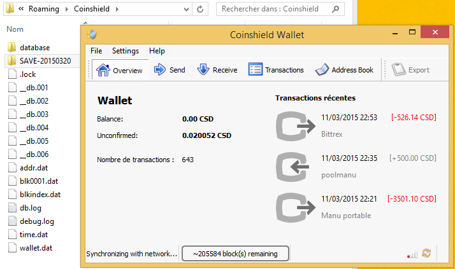This screenshot has height=269, width=455.
Task: Click the Manu portable transaction label
Action: coord(346,216)
